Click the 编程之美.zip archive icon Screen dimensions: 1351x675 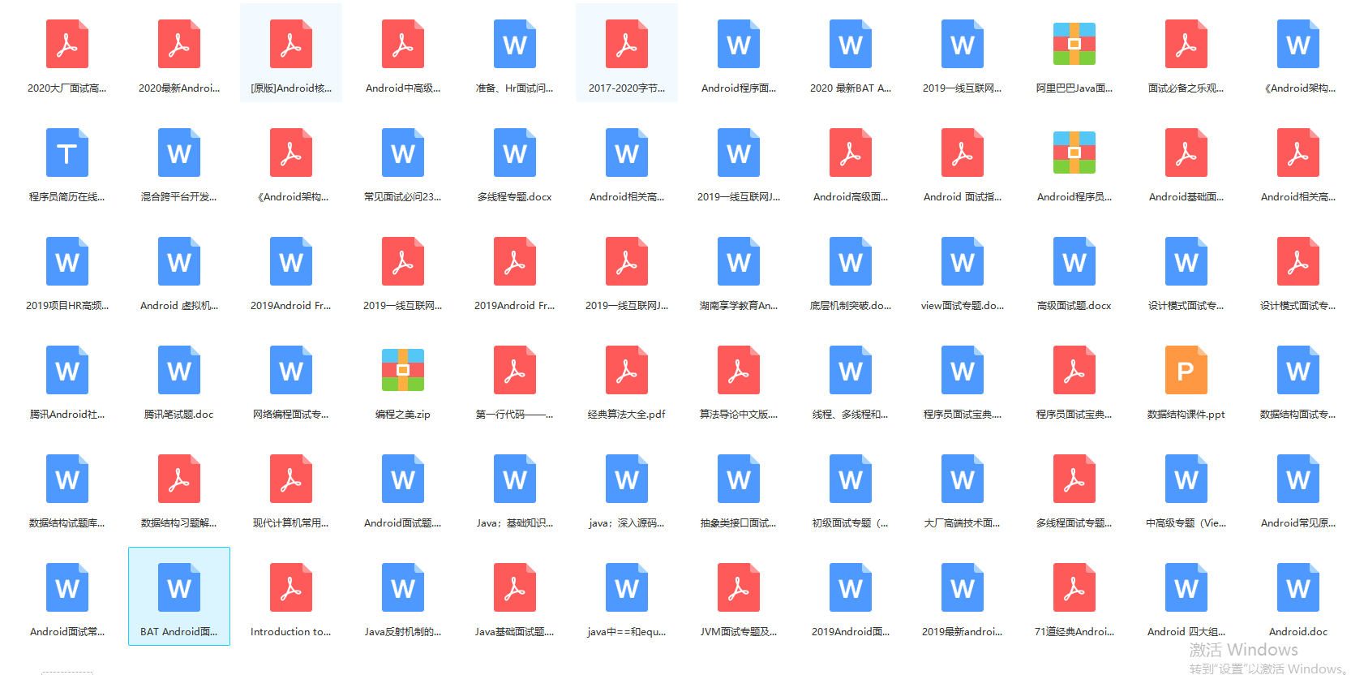[x=403, y=370]
